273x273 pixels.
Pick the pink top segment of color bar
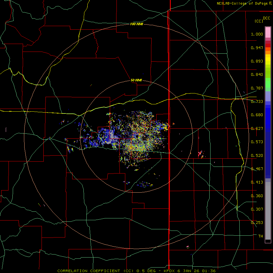point(268,32)
